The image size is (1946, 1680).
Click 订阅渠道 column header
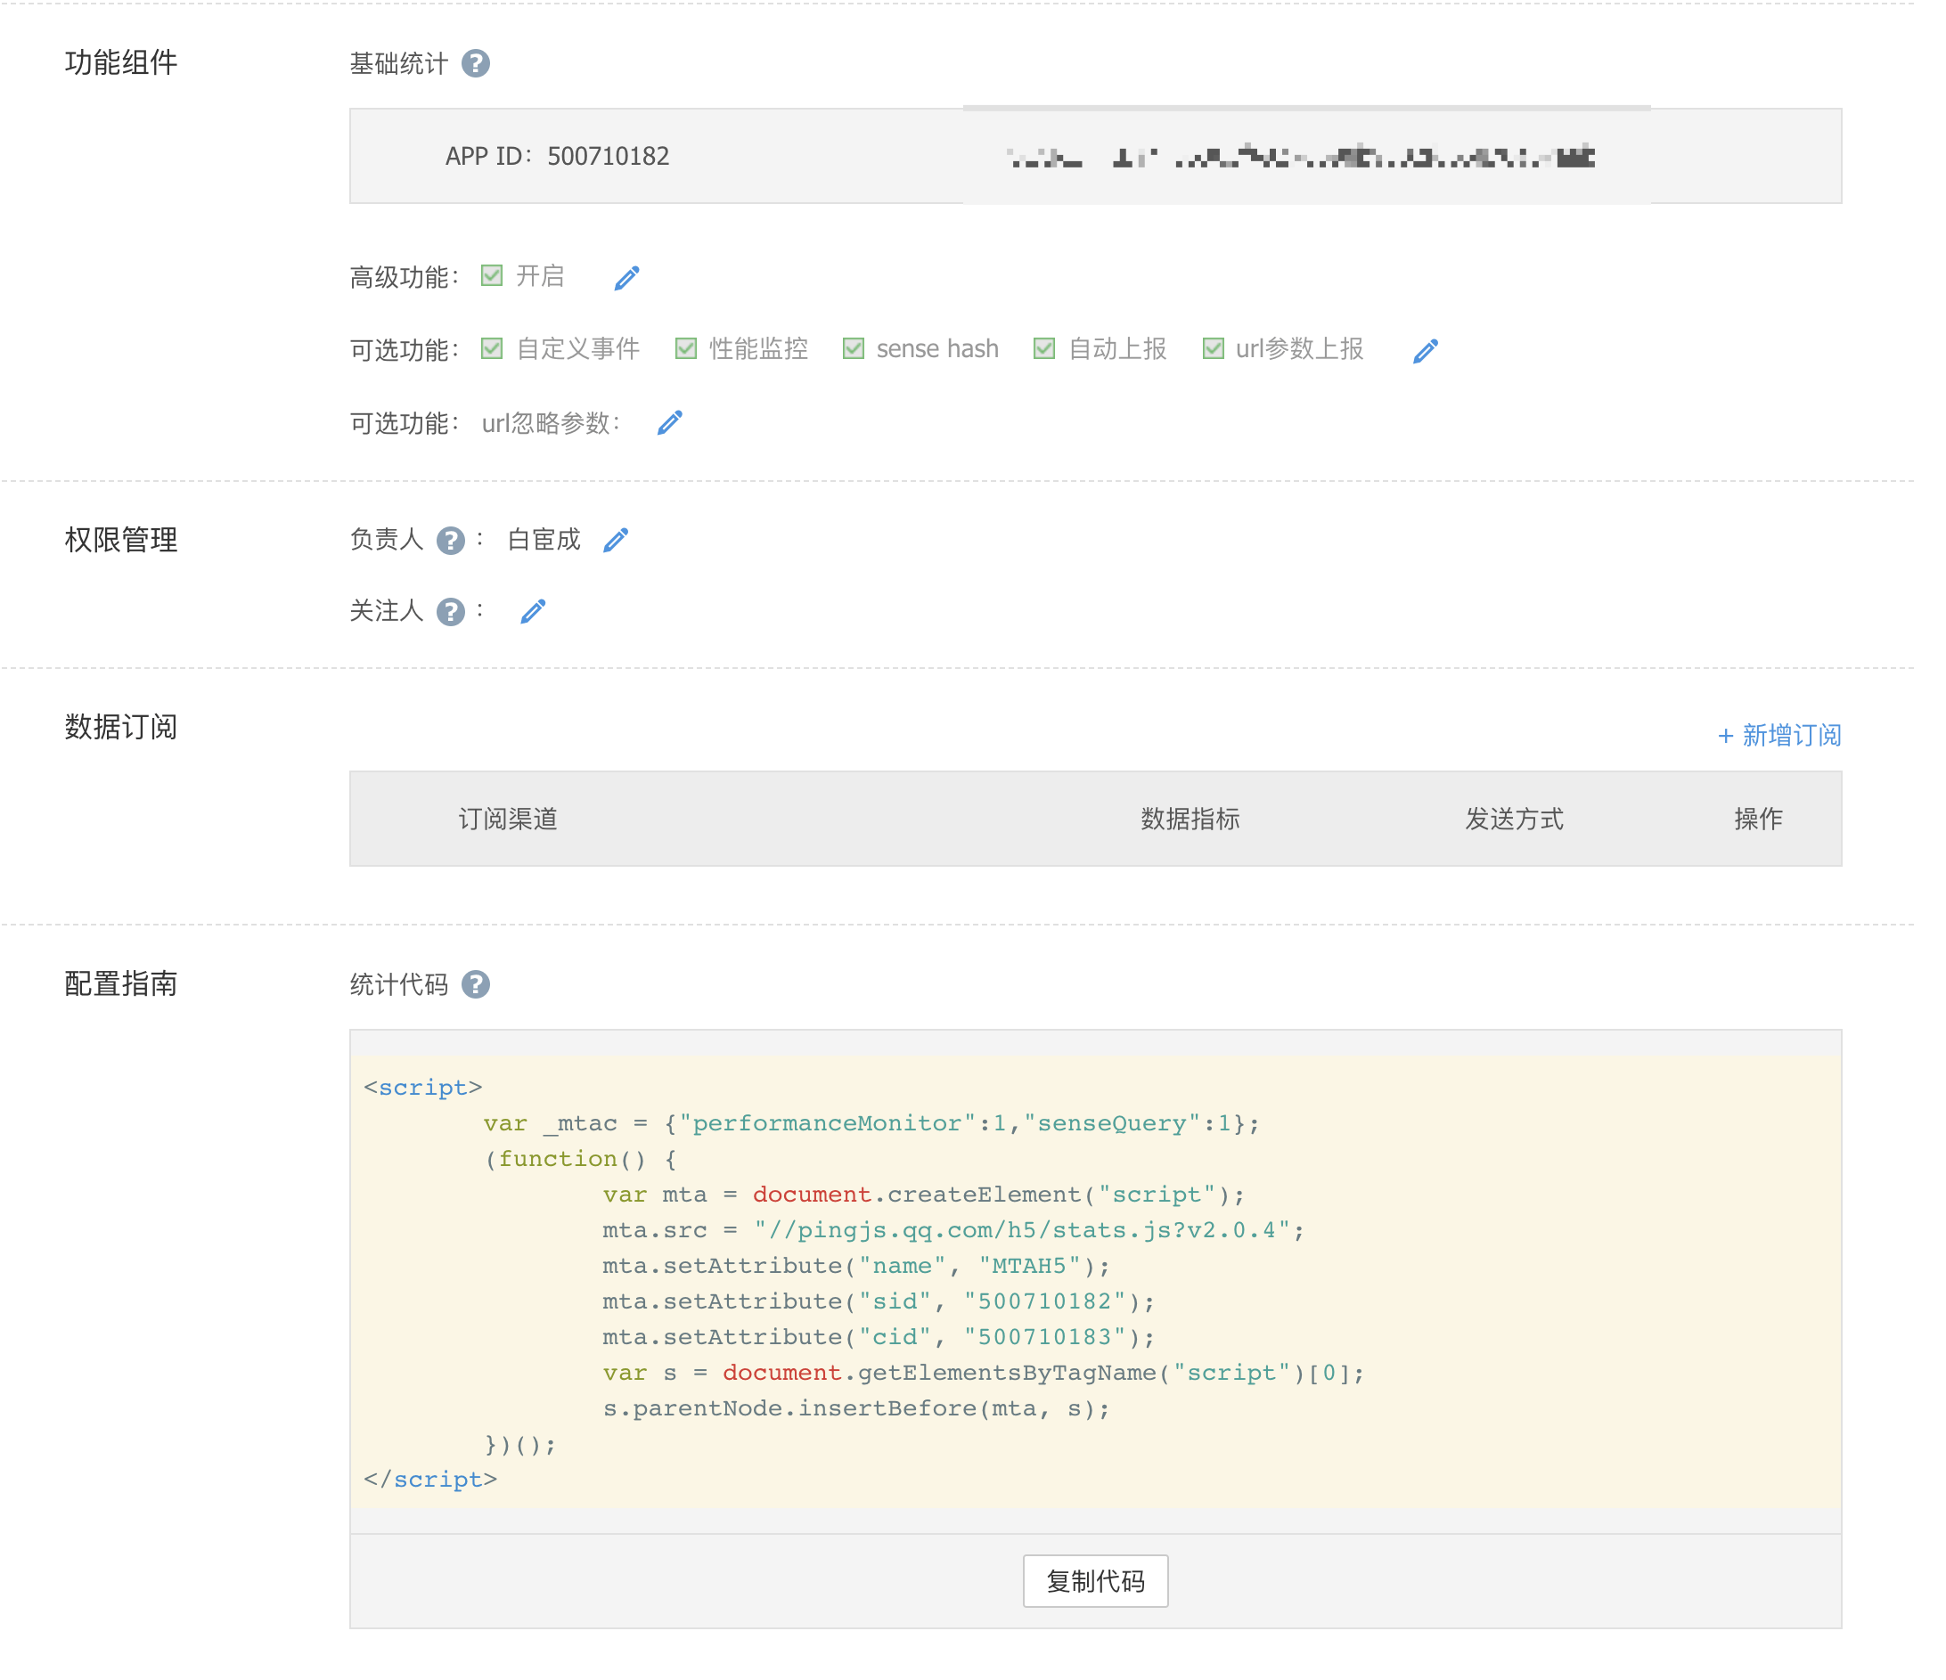pyautogui.click(x=507, y=819)
